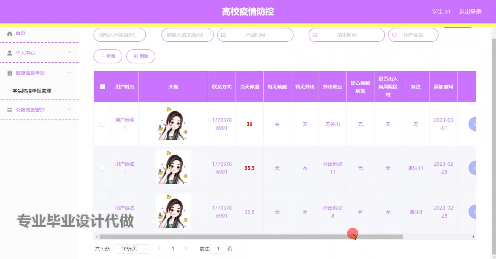Check the row with temperature 35.5
This screenshot has height=259, width=496.
(102, 168)
